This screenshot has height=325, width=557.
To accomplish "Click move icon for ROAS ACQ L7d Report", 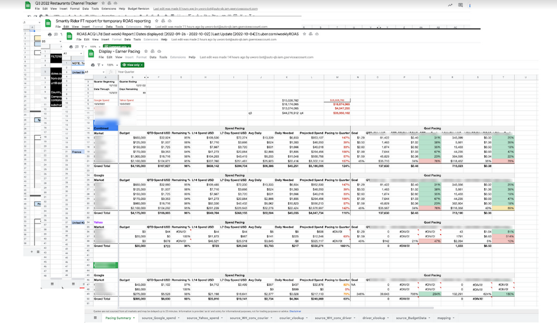I will pos(311,34).
